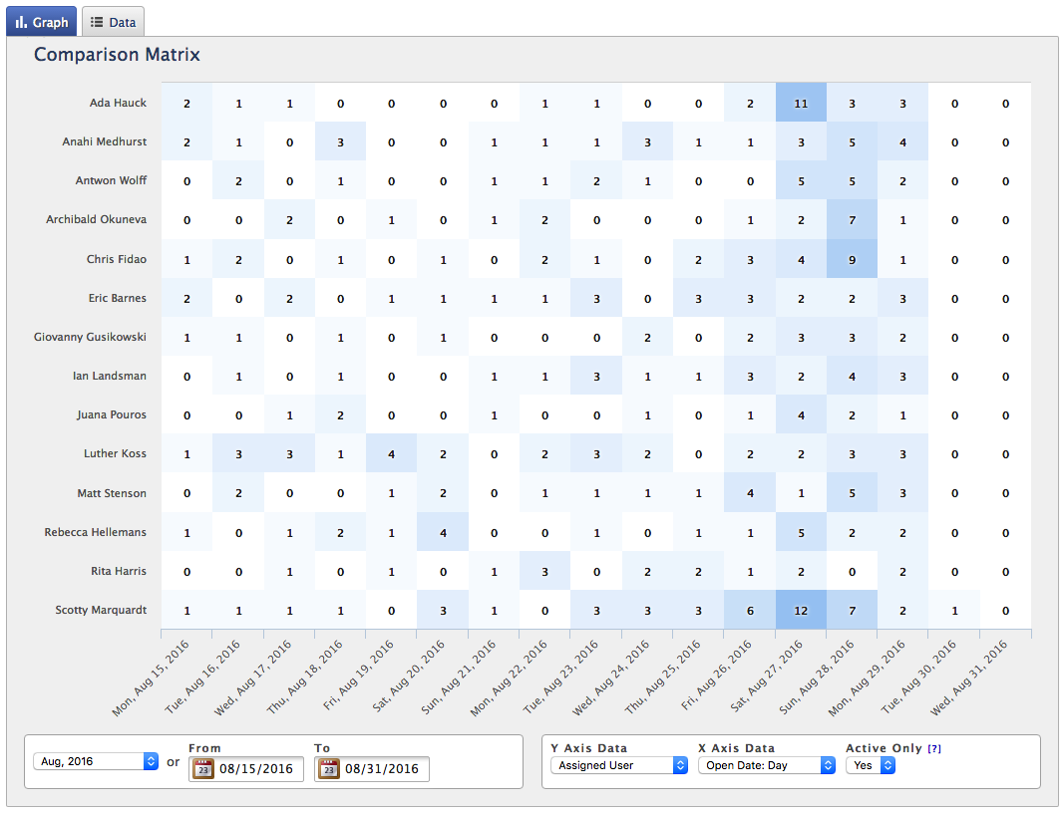Select Scotty Marquardt's cell showing 12

click(801, 611)
